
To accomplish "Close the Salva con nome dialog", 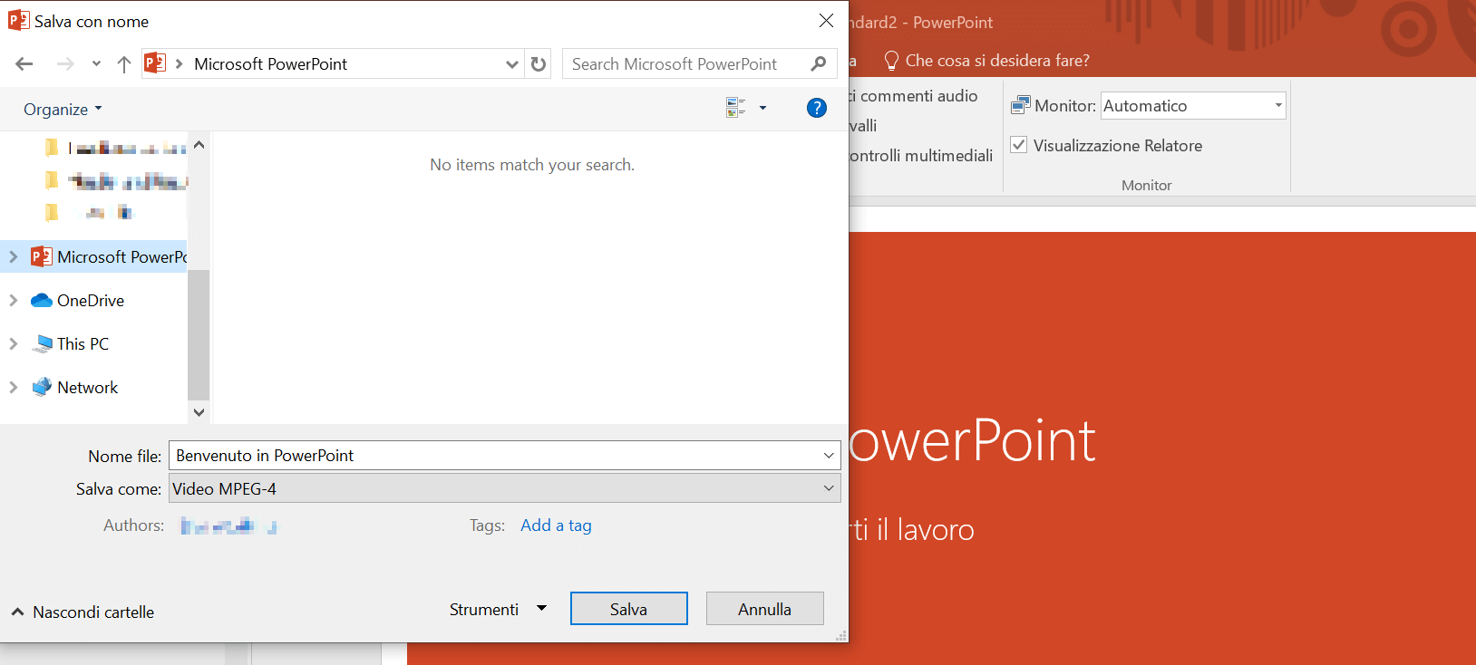I will (826, 20).
